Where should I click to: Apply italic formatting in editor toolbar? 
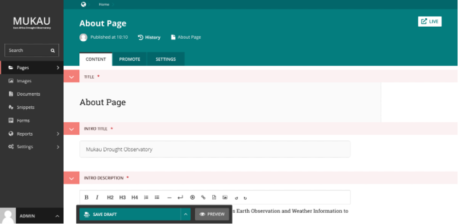coord(97,197)
